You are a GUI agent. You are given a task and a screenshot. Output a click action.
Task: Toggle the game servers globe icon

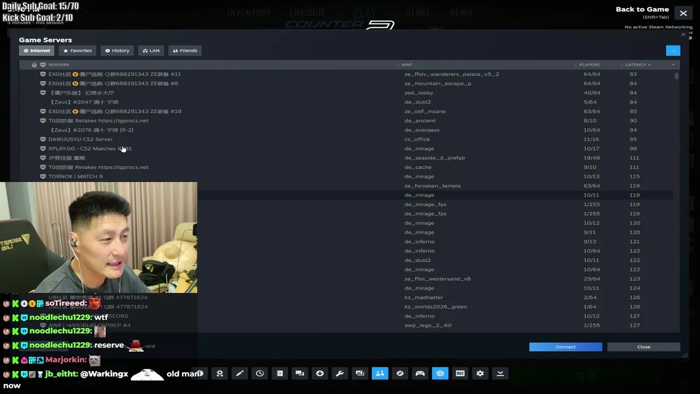(440, 373)
